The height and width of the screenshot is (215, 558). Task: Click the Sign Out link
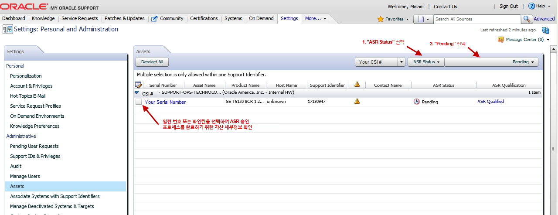click(x=508, y=7)
